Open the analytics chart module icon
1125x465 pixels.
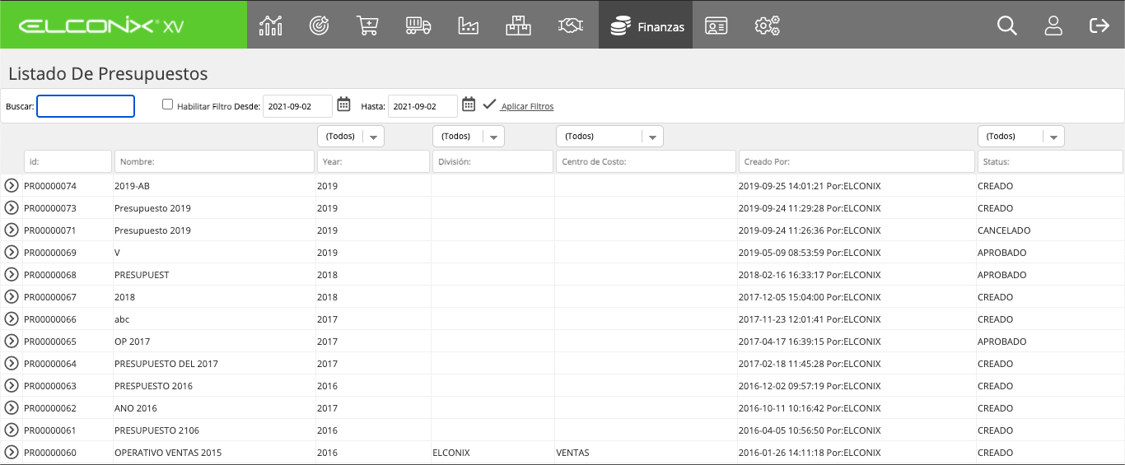(271, 26)
